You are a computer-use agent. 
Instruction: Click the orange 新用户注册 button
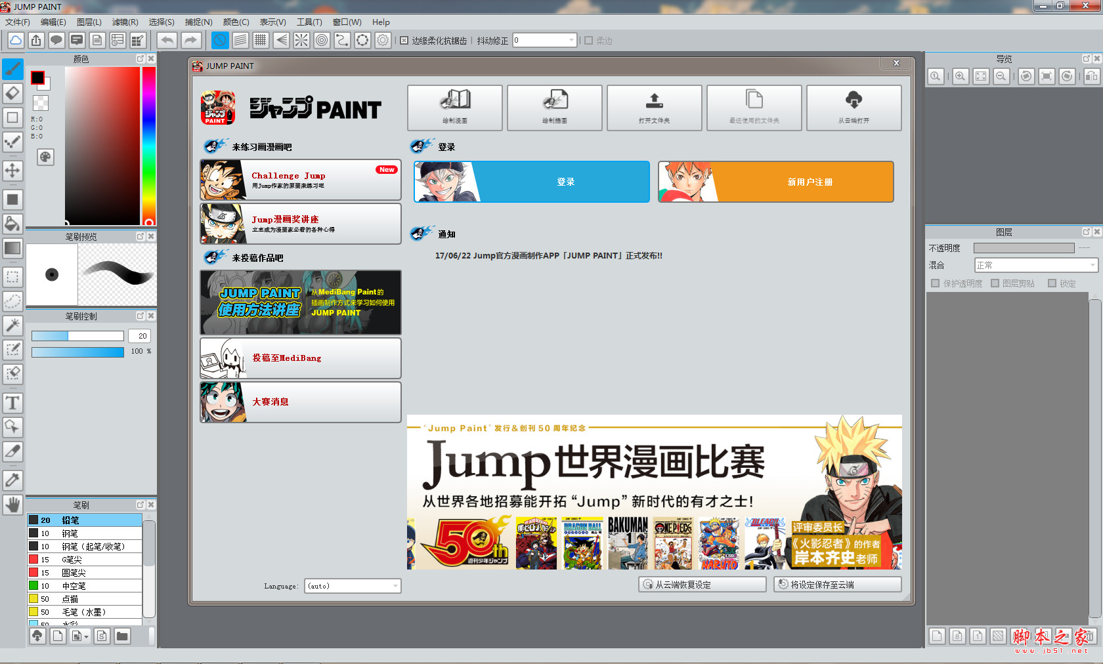click(x=776, y=182)
